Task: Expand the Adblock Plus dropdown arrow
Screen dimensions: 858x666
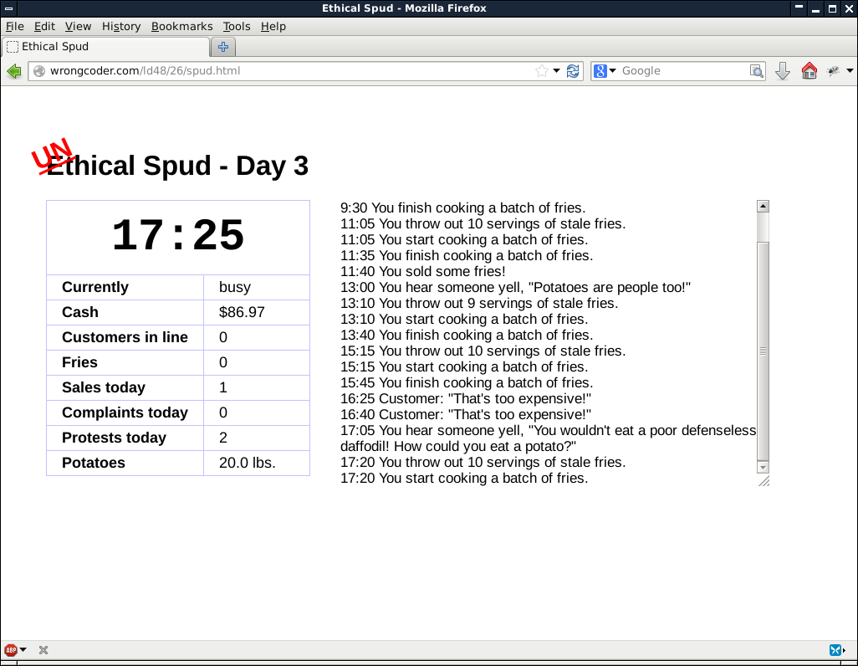Action: (23, 650)
